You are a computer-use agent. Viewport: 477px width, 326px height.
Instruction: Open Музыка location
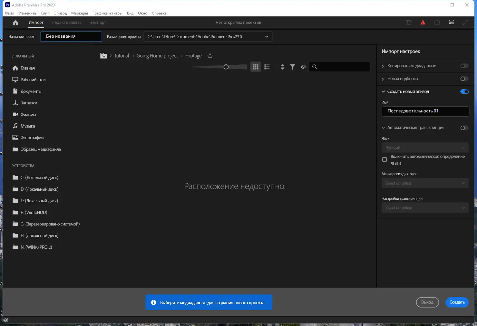(x=24, y=126)
